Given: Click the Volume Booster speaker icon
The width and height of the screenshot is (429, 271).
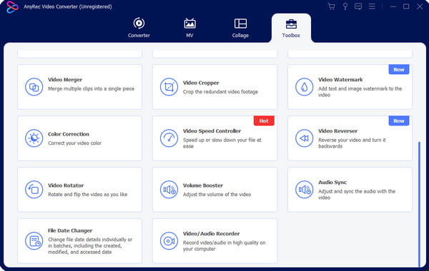Looking at the screenshot, I should pos(169,190).
